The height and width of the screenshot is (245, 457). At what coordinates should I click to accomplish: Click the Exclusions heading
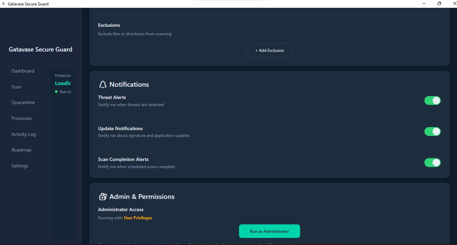coord(109,25)
